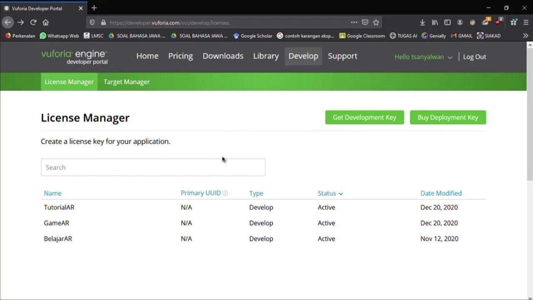Switch to the License Manager tab
Image resolution: width=533 pixels, height=300 pixels.
[69, 82]
